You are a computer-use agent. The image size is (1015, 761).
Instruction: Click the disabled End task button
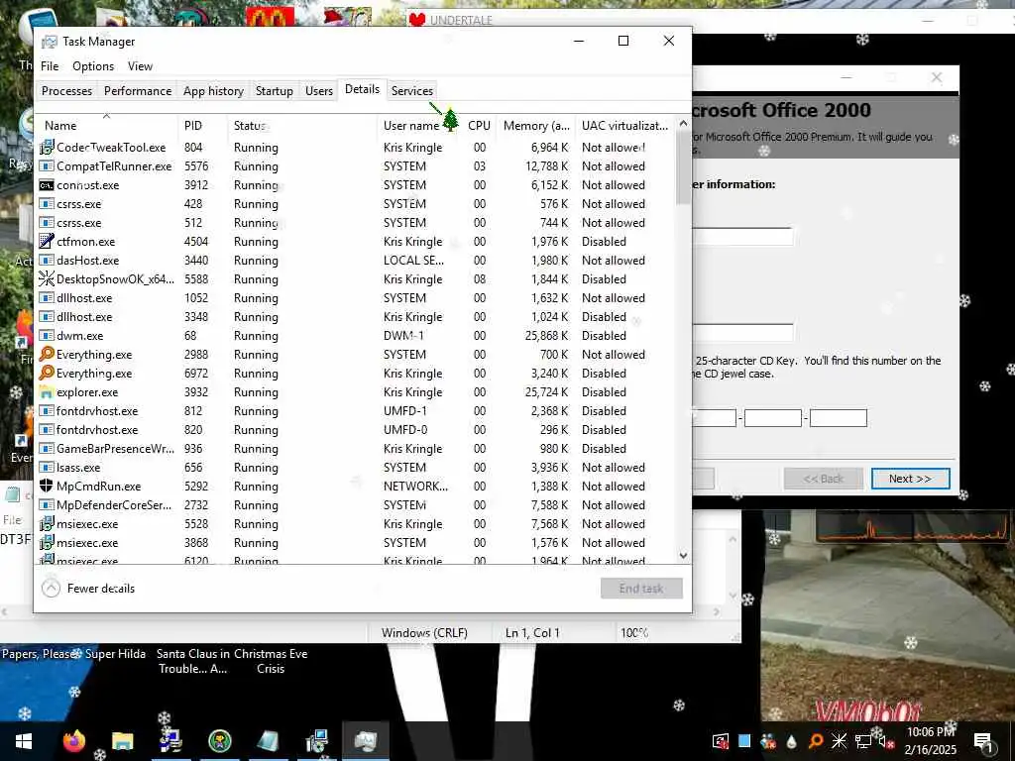(641, 589)
